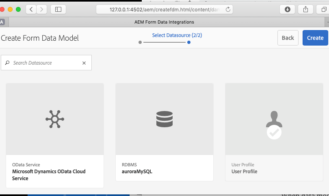The image size is (329, 196).
Task: Reload the page from the address bar
Action: click(228, 9)
